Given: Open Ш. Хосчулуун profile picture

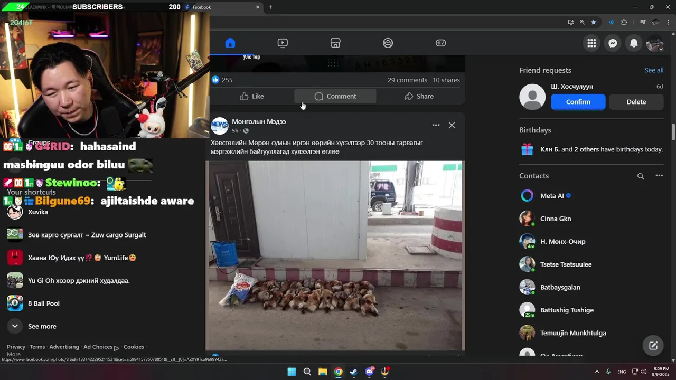Looking at the screenshot, I should tap(532, 97).
